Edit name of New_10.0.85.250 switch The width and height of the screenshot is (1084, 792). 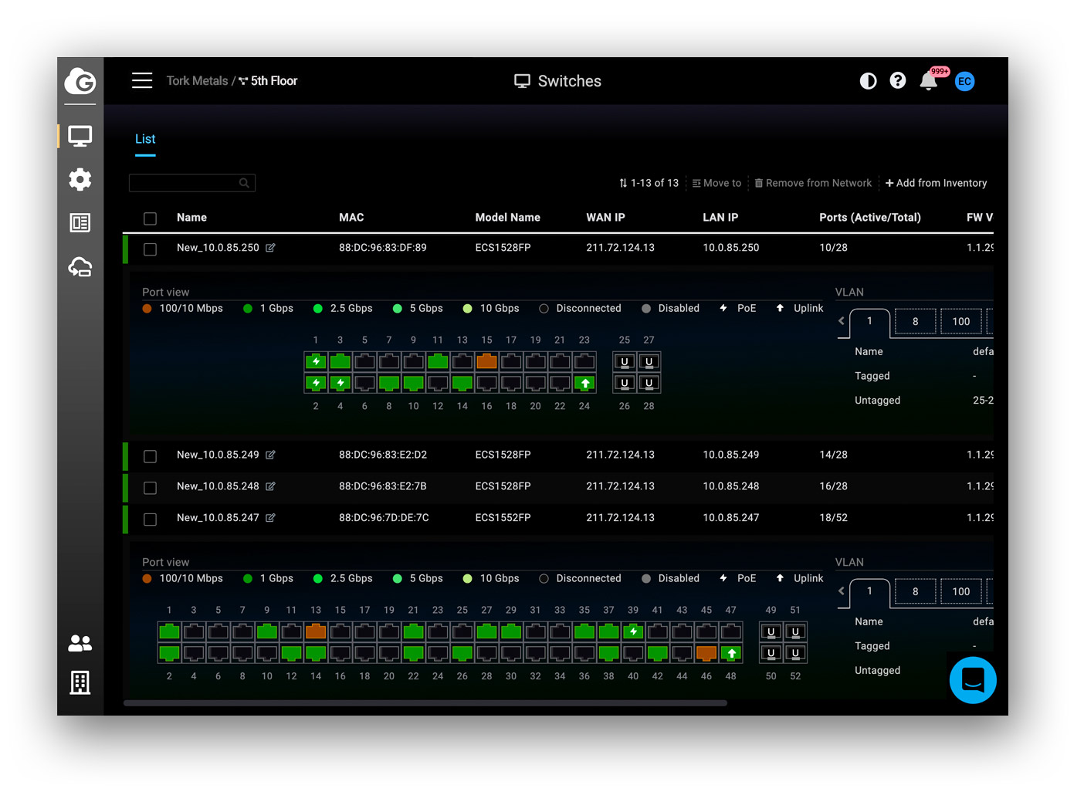click(270, 248)
